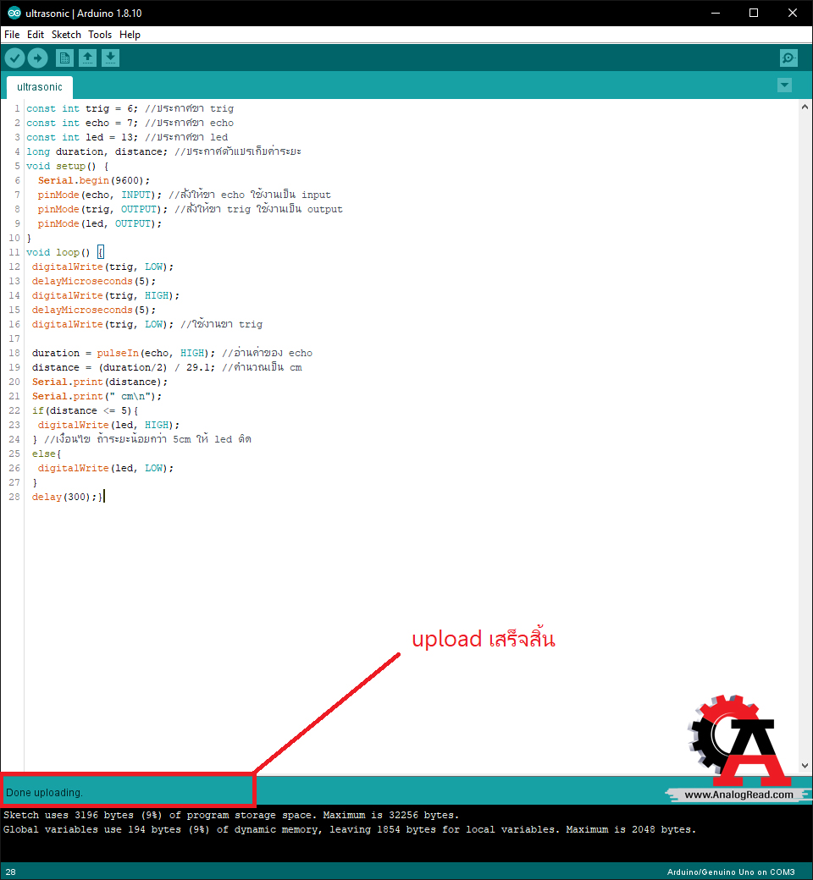
Task: Select the ultrasonic sketch tab
Action: 39,87
